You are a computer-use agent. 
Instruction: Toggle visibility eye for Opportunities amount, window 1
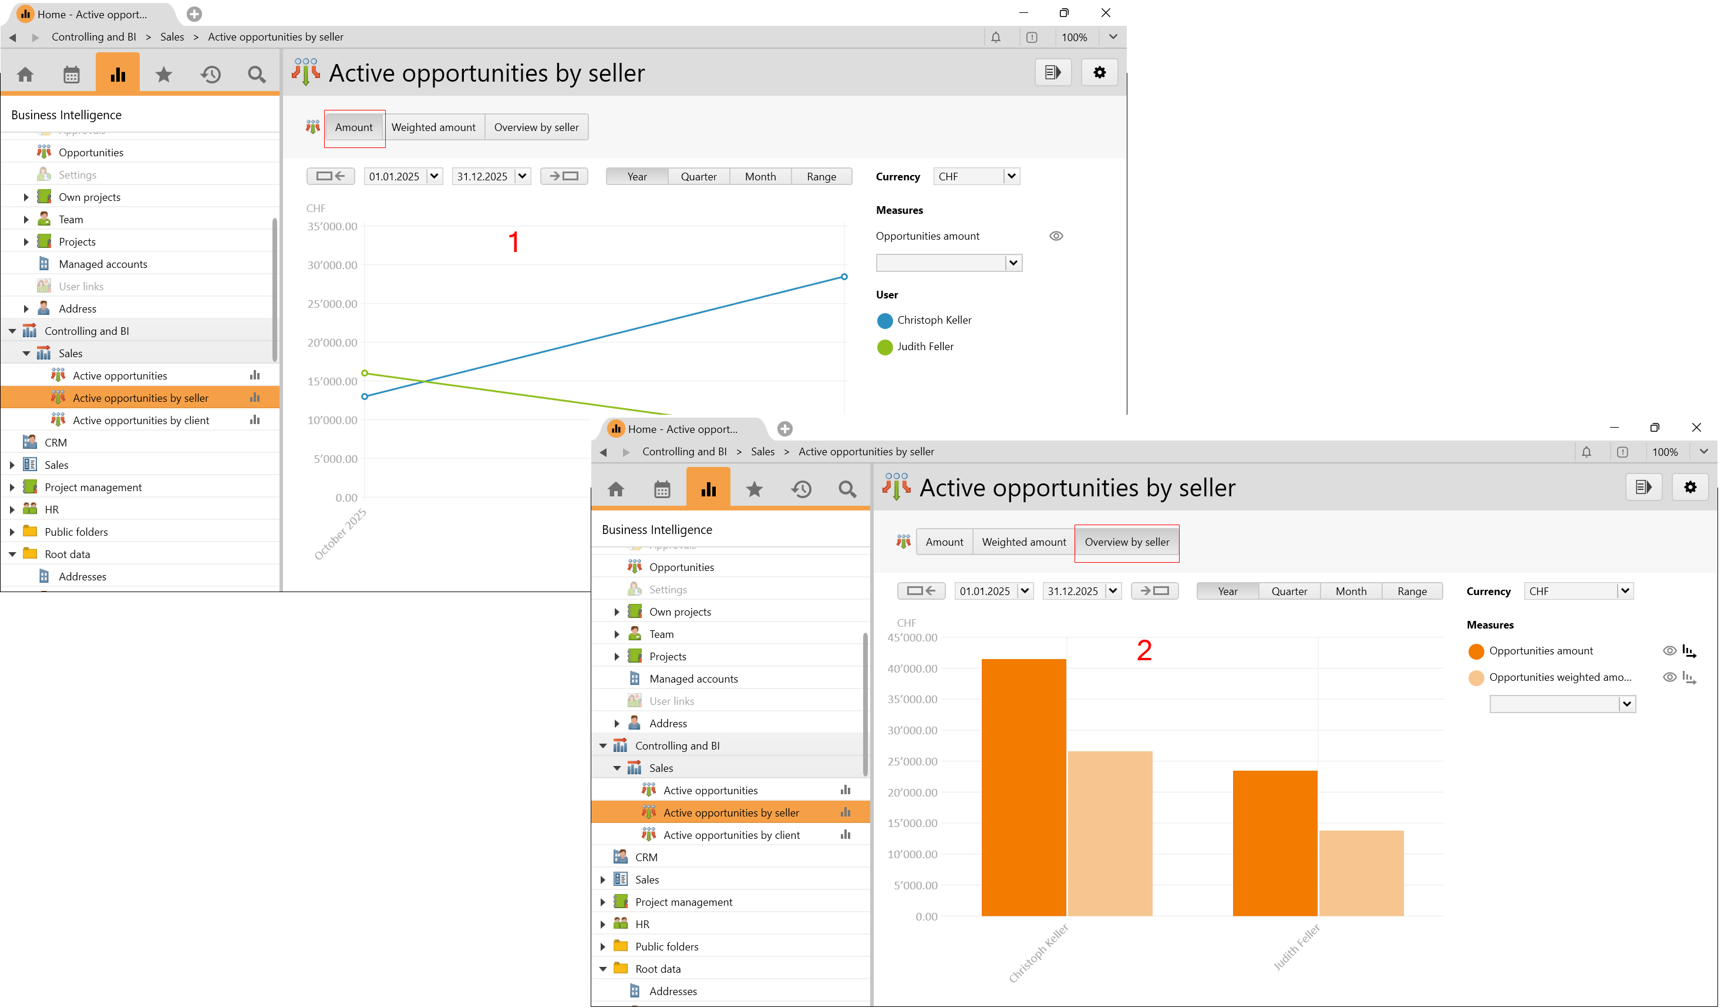1056,236
